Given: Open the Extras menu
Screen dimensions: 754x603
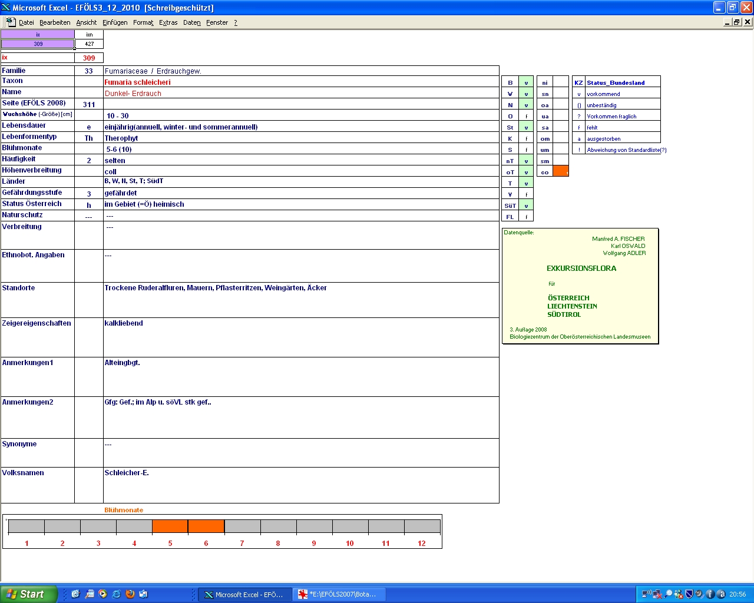Looking at the screenshot, I should click(168, 22).
